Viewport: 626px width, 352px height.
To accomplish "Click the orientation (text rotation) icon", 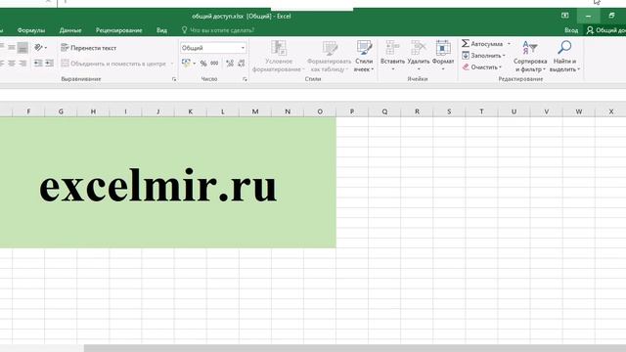I will [39, 48].
